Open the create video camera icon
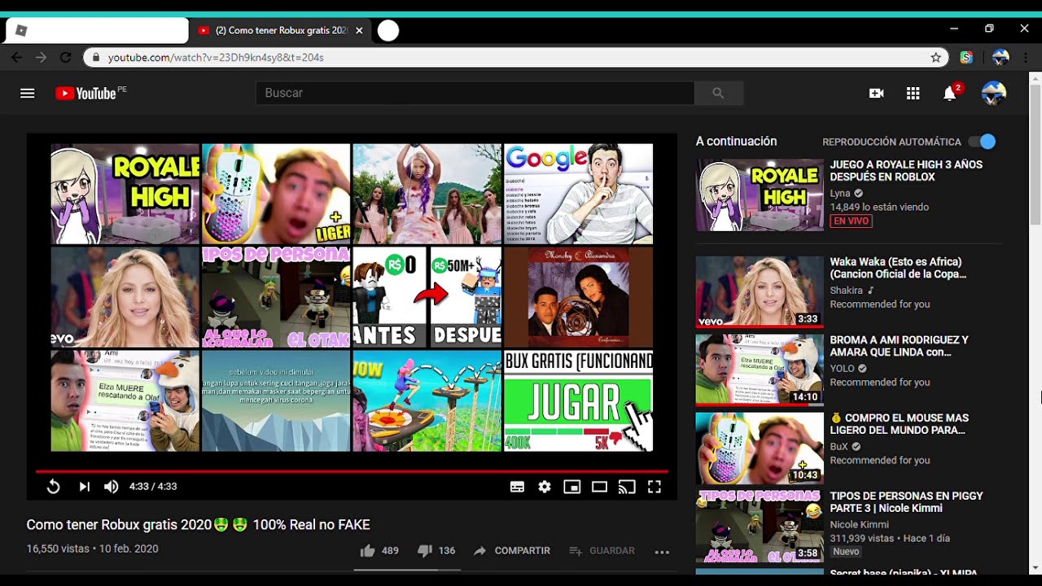Image resolution: width=1042 pixels, height=586 pixels. pos(877,94)
